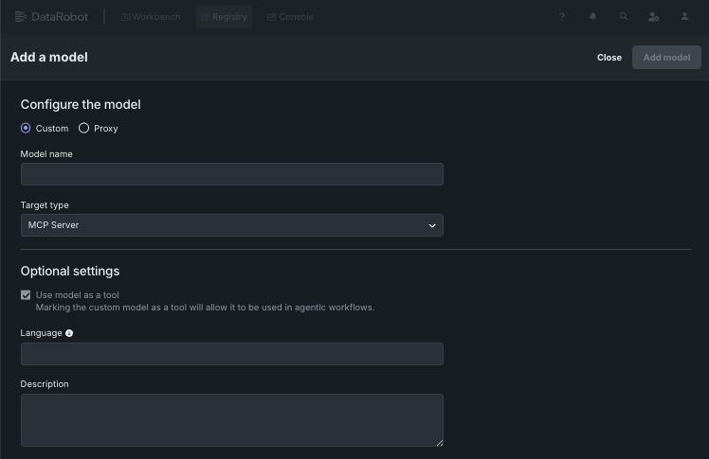Open the help question mark icon
Image resolution: width=709 pixels, height=459 pixels.
point(562,16)
